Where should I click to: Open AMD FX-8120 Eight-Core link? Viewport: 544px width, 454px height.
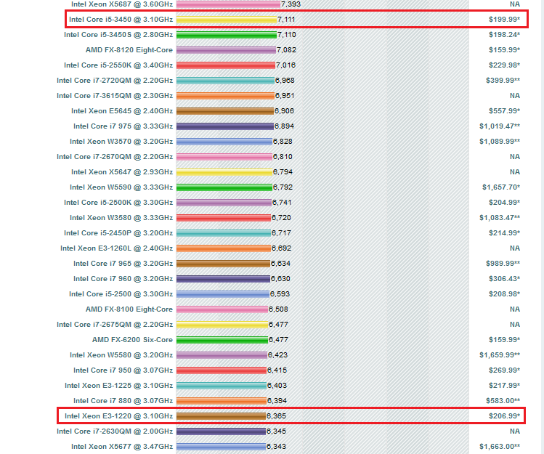129,50
